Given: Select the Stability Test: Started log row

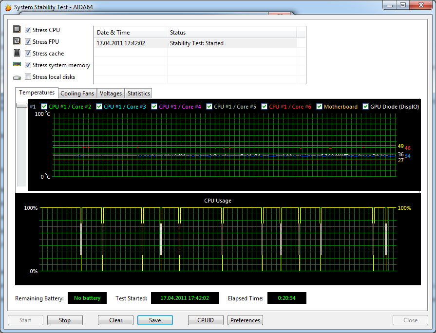Looking at the screenshot, I should coord(195,43).
